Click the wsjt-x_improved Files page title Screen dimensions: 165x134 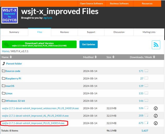[x=60, y=11]
